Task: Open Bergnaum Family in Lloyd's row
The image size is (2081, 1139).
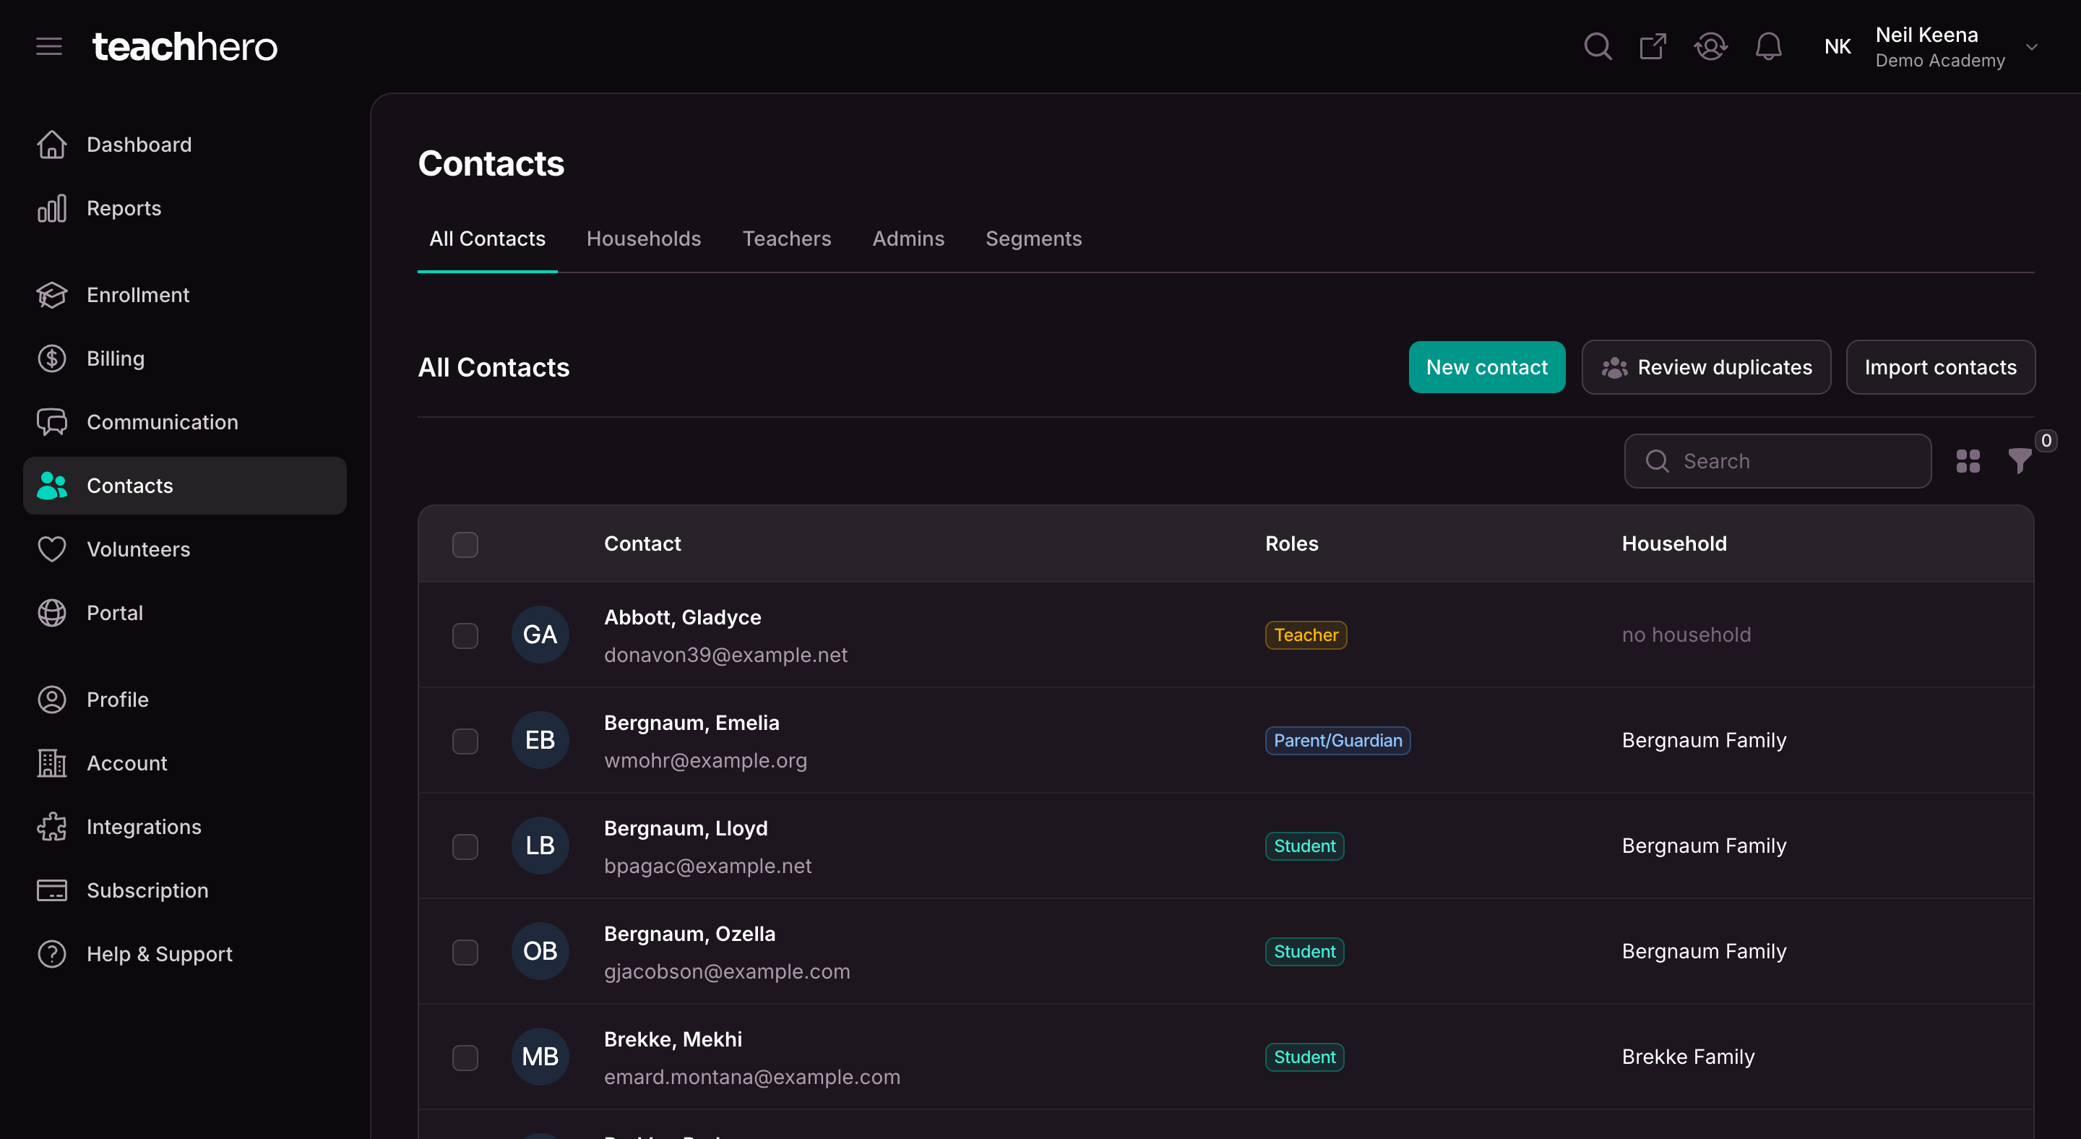Action: pos(1704,846)
